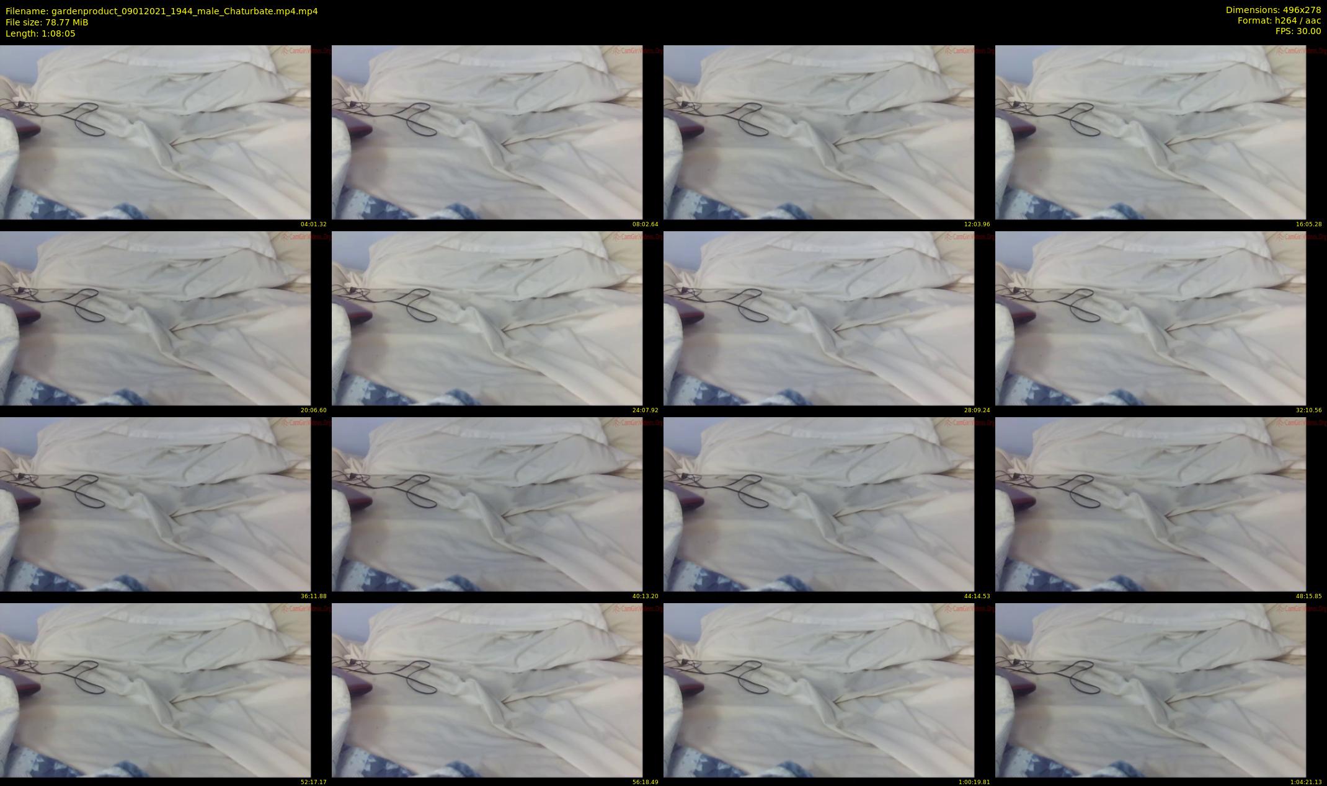Click the FPS 30.00 label
Screen dimensions: 1327x786
[x=1297, y=31]
